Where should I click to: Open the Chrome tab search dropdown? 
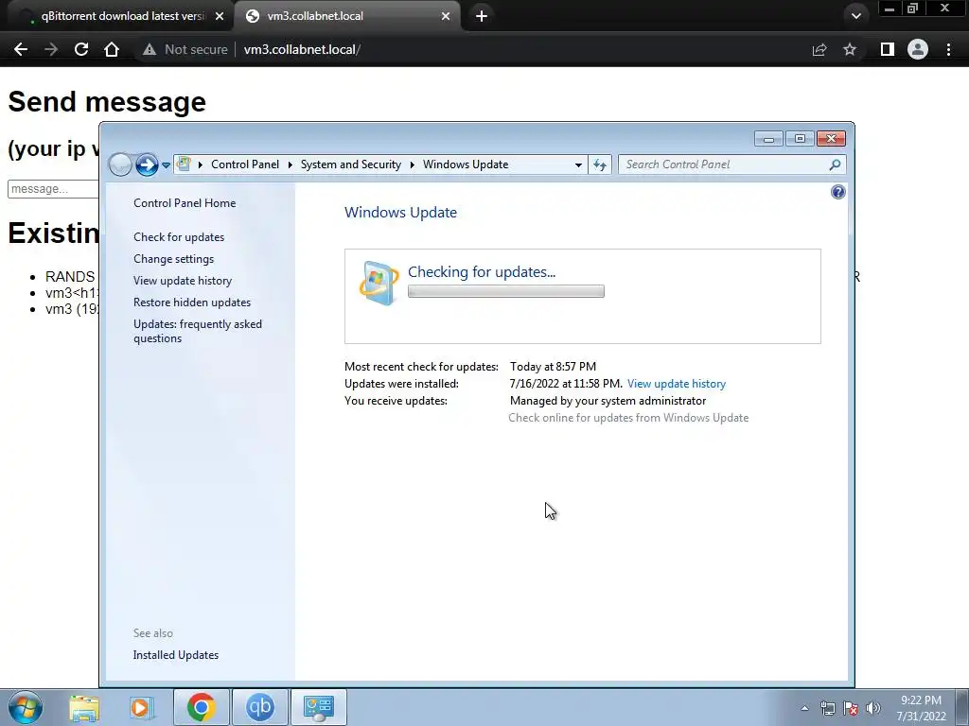(855, 16)
